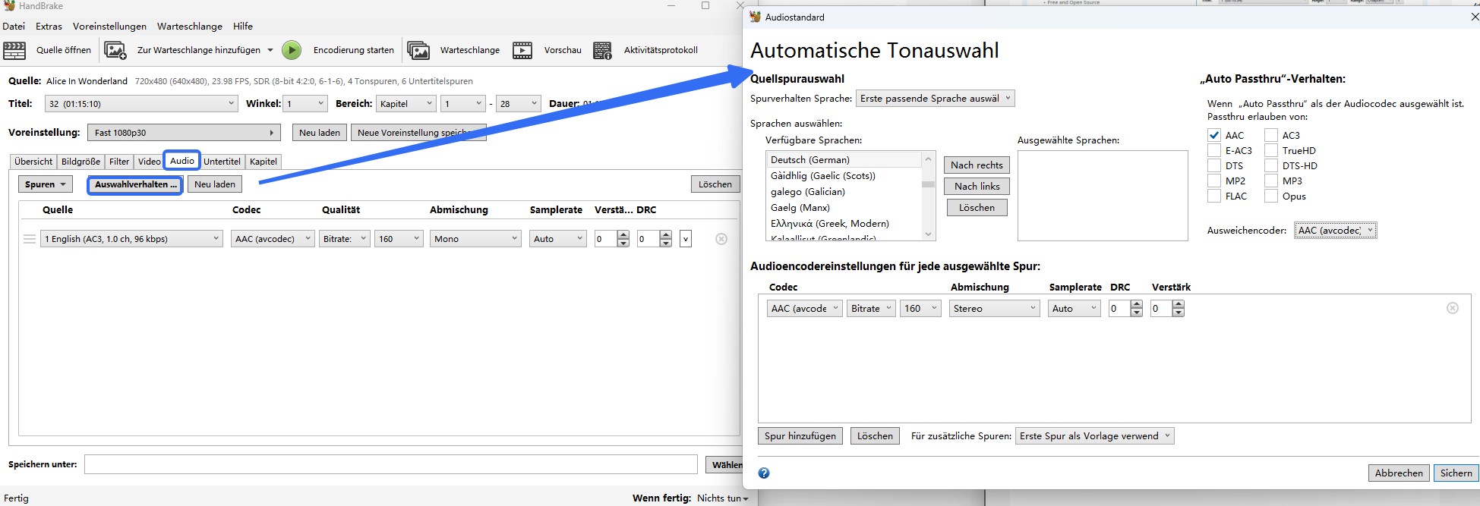Open Voreinstellung Fast 1080p30 selector

[x=184, y=133]
